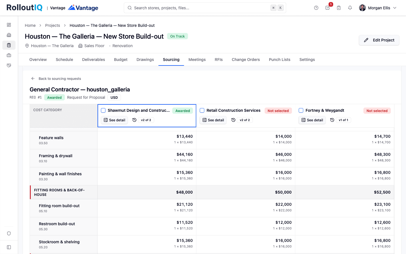
Task: Click See detail for Fortney & Weygandt
Action: pos(312,120)
